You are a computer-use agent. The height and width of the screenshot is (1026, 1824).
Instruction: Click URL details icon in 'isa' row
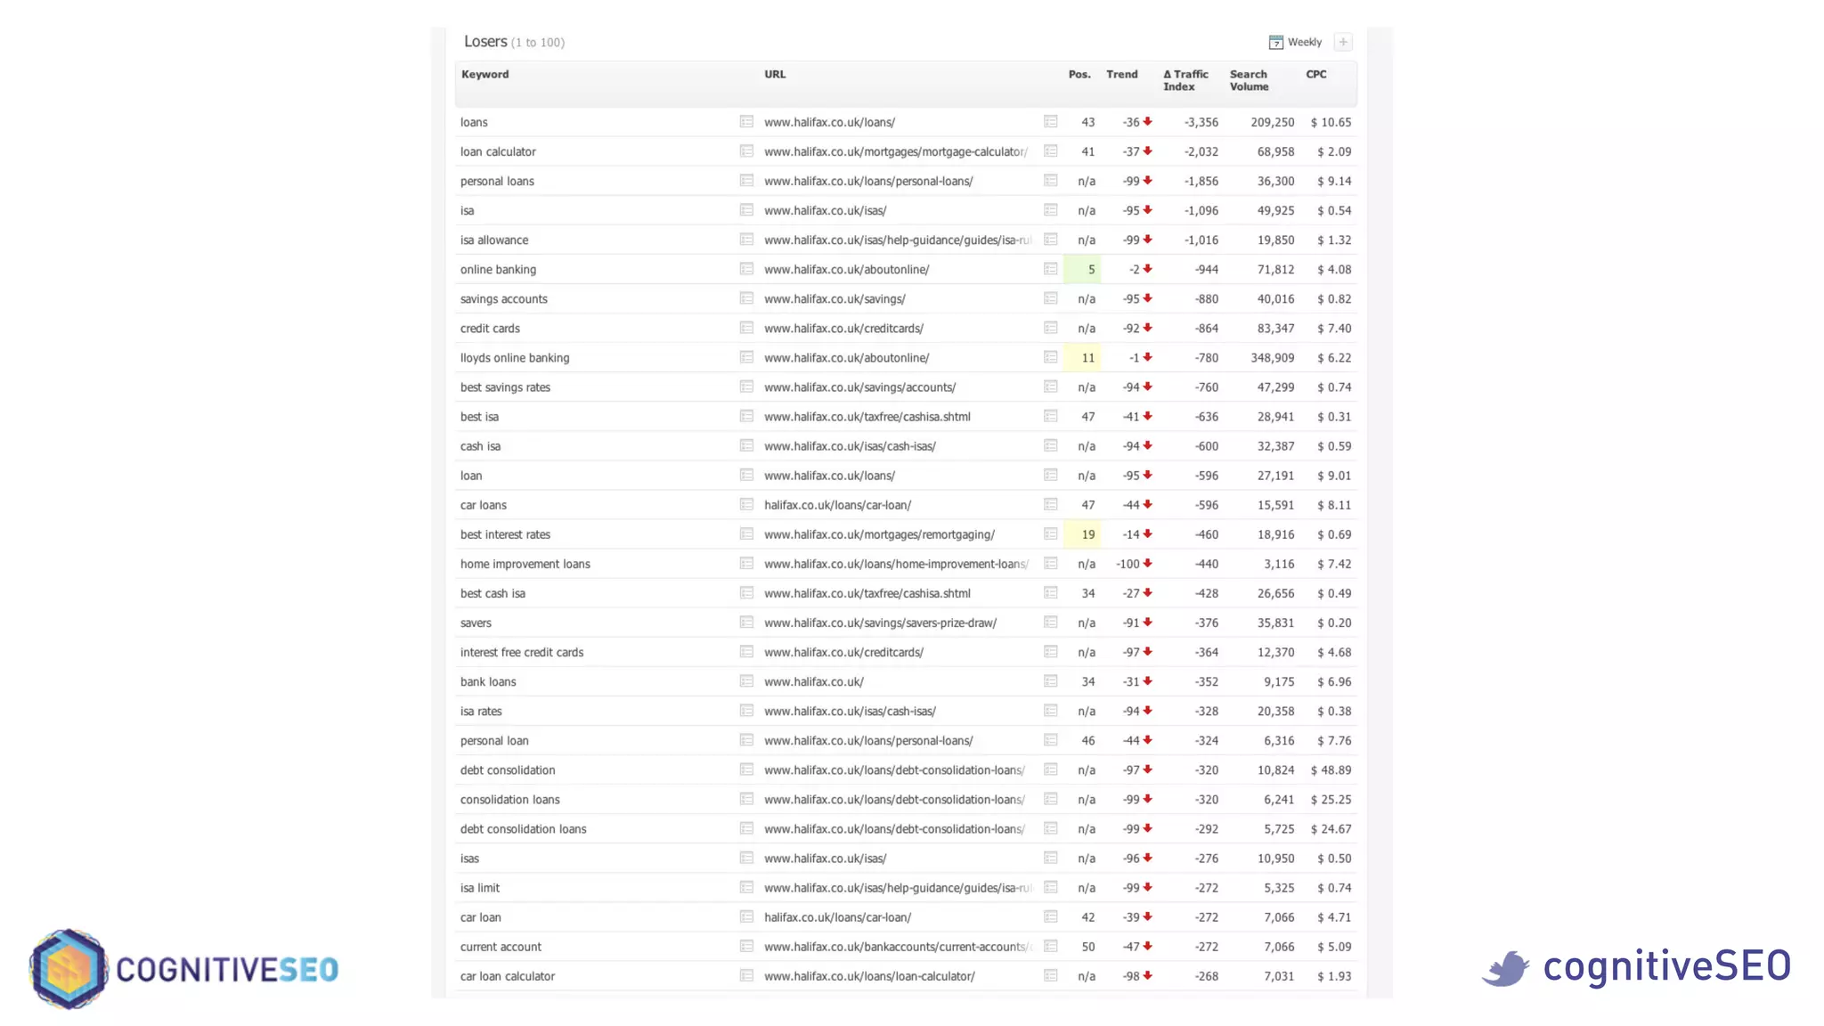(x=1051, y=209)
